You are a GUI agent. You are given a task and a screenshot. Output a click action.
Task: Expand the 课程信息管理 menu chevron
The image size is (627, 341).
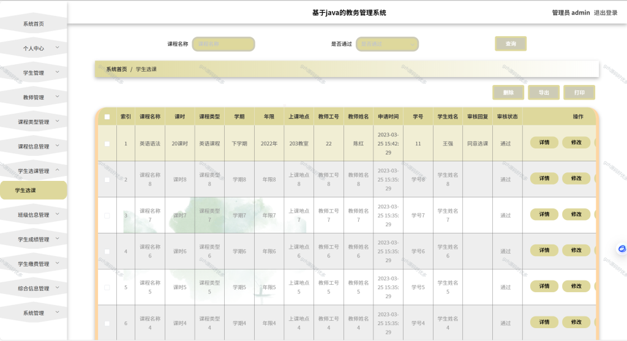click(57, 145)
